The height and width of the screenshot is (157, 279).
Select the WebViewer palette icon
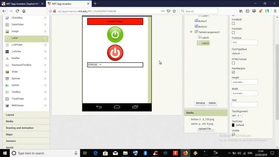(x=7, y=106)
